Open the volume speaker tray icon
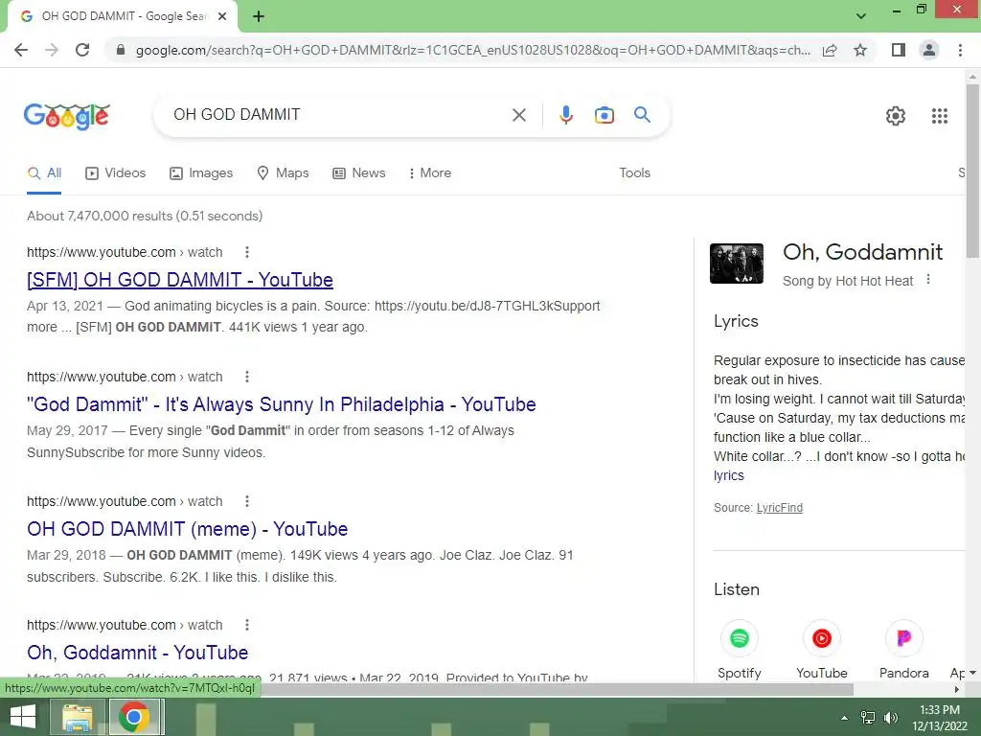This screenshot has width=981, height=736. pos(890,718)
